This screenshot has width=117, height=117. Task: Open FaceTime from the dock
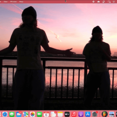click(x=39, y=114)
